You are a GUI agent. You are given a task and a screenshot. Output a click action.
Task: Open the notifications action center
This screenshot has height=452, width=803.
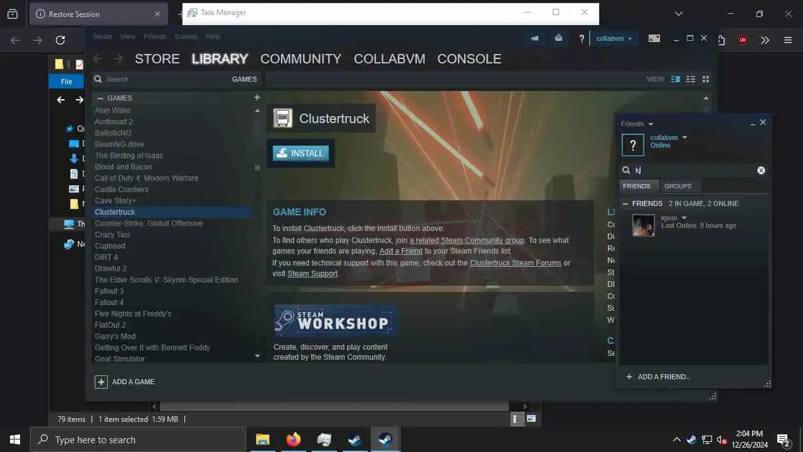point(783,439)
